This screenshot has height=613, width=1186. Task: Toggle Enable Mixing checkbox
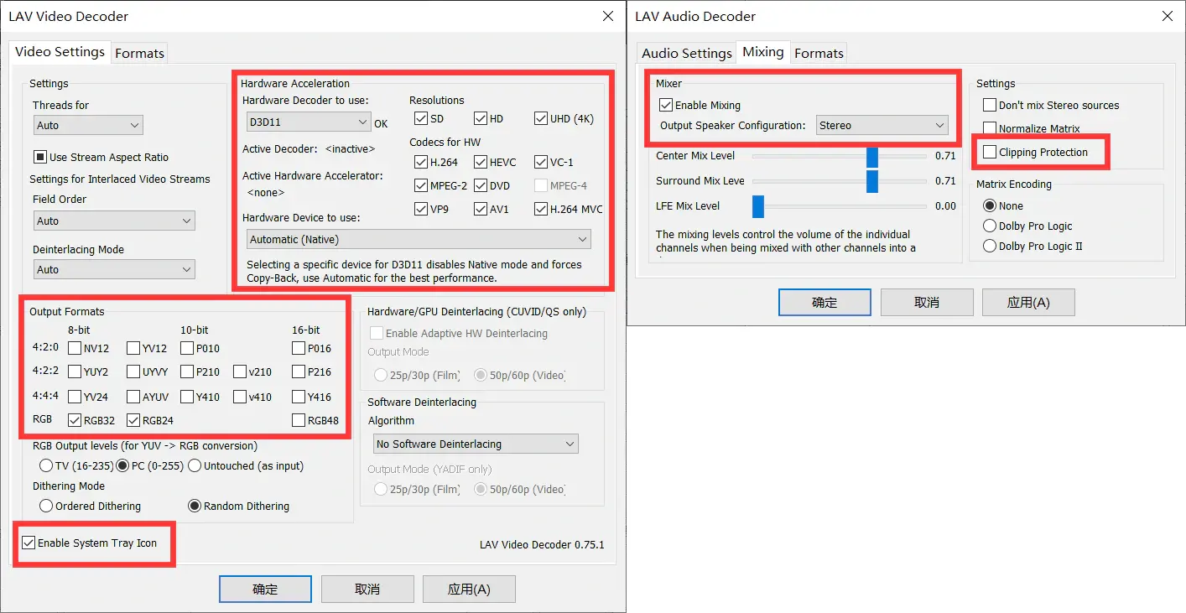[x=666, y=105]
